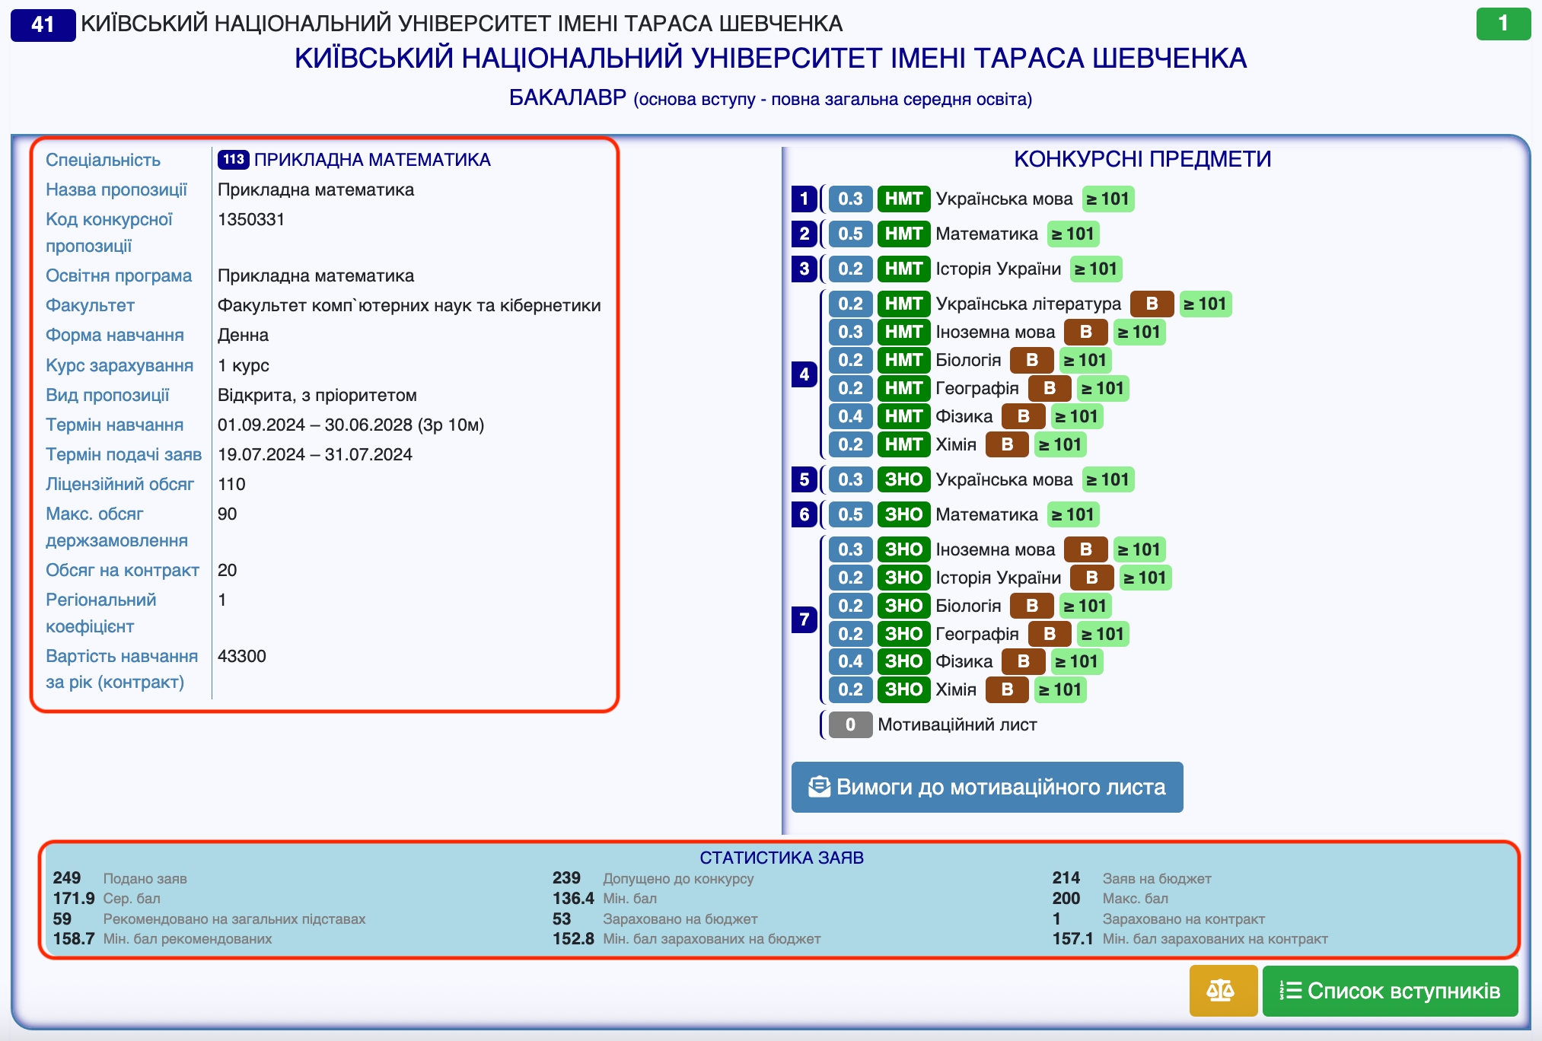The width and height of the screenshot is (1542, 1041).
Task: Click subject group number 6 badge
Action: coord(804,514)
